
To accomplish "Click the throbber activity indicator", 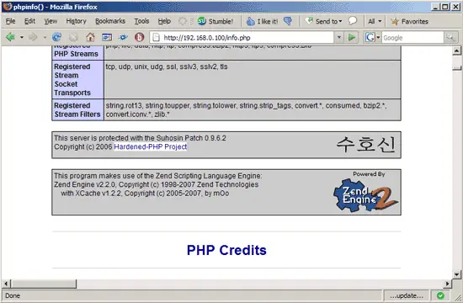I will tap(183, 21).
